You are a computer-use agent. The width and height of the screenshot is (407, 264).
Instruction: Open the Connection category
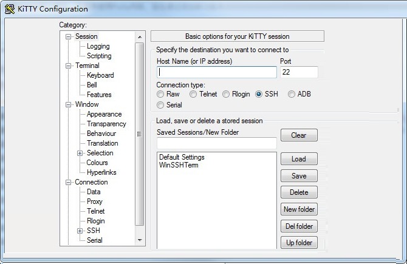point(91,182)
